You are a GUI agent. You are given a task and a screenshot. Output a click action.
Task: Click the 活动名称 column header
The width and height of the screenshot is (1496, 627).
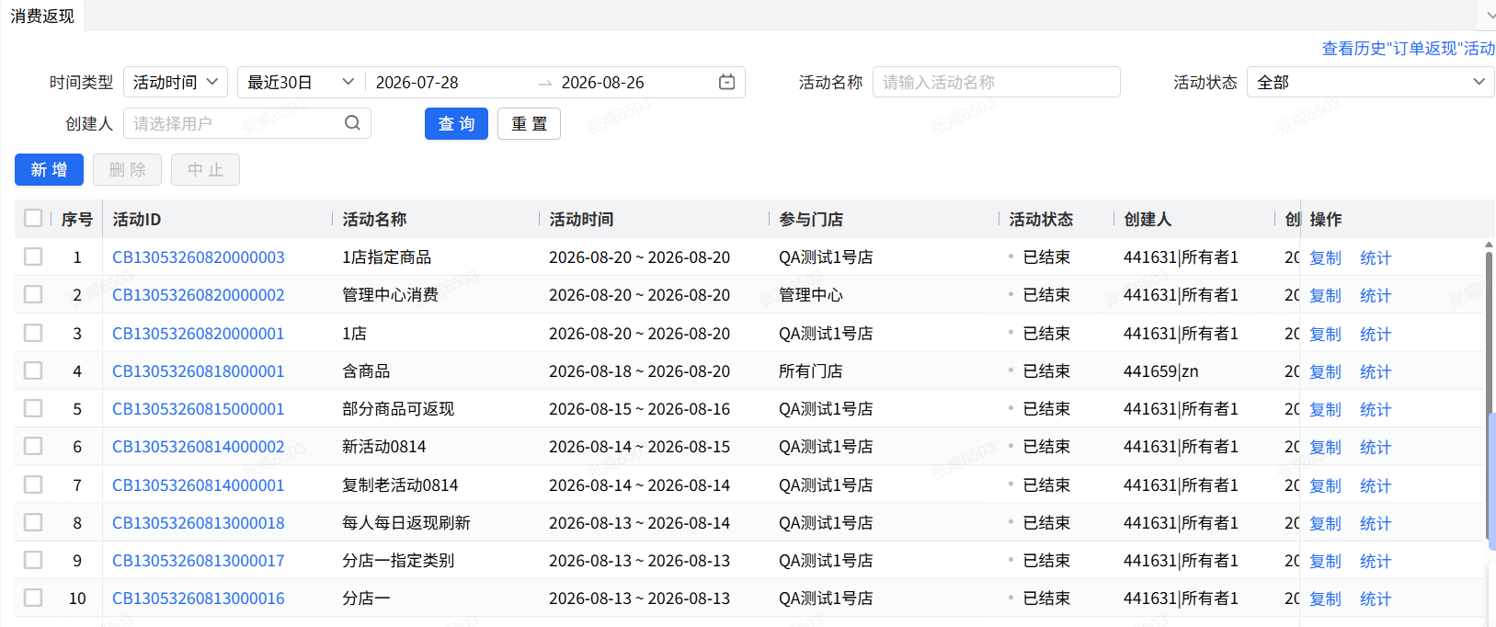(374, 219)
